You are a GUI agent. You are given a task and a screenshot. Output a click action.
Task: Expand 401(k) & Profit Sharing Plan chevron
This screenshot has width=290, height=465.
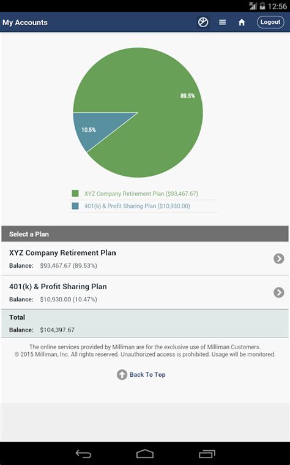pos(279,292)
